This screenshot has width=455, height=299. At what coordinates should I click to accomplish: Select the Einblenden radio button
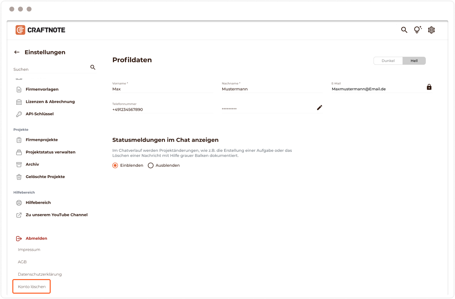pyautogui.click(x=115, y=165)
